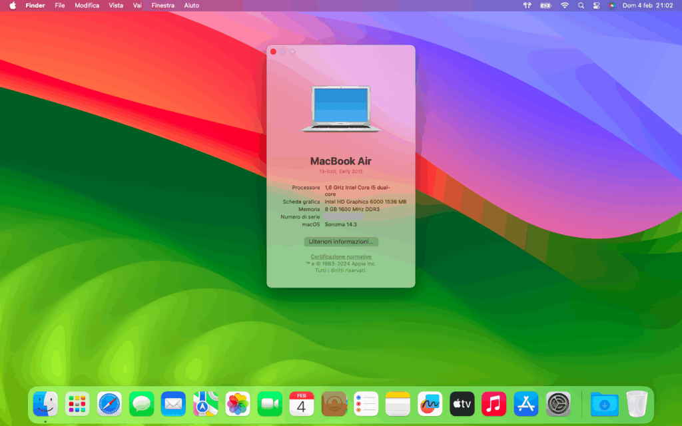The width and height of the screenshot is (682, 426).
Task: Open the Notes app in the Dock
Action: click(x=398, y=404)
